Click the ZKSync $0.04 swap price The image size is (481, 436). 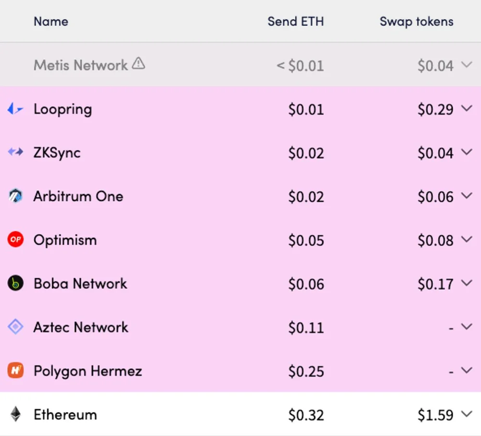[x=435, y=153]
